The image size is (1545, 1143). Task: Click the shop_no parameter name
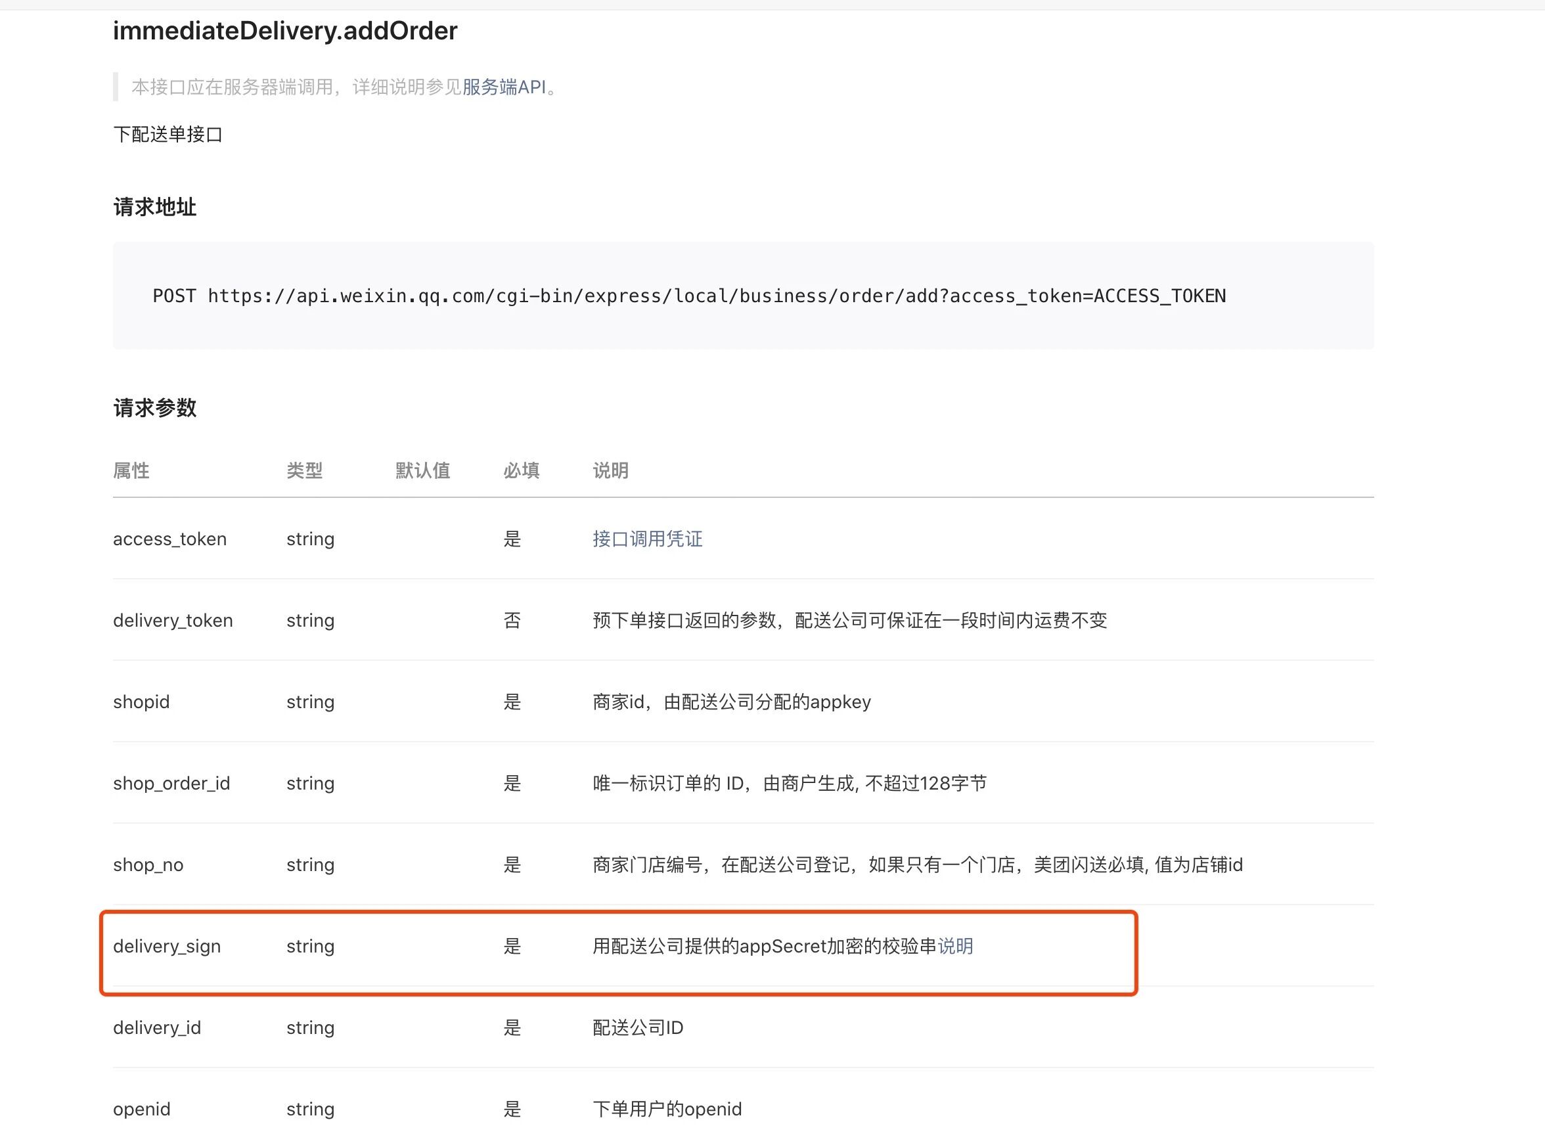tap(148, 865)
